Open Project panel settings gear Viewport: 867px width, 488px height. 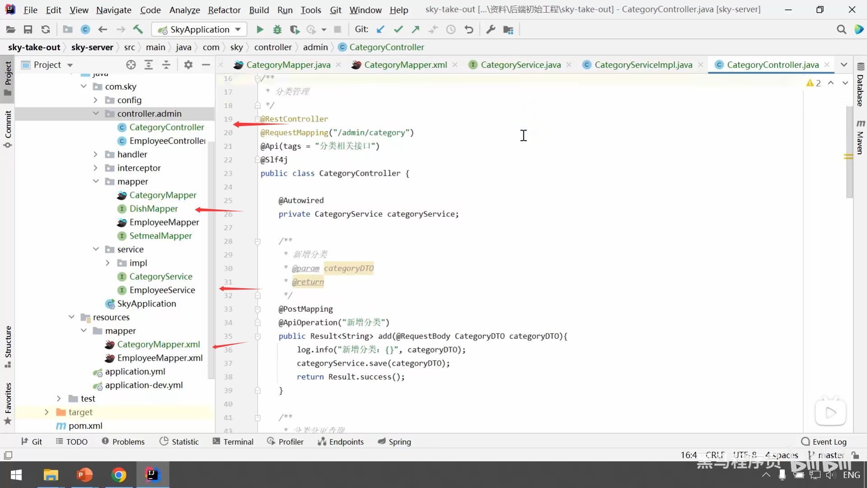click(x=188, y=65)
